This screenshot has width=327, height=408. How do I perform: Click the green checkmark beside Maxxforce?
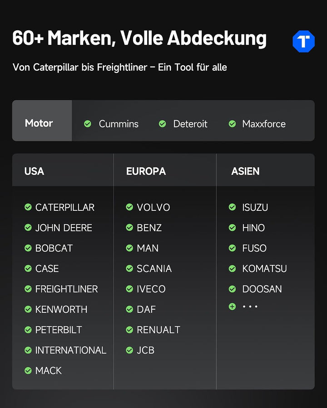tap(233, 124)
